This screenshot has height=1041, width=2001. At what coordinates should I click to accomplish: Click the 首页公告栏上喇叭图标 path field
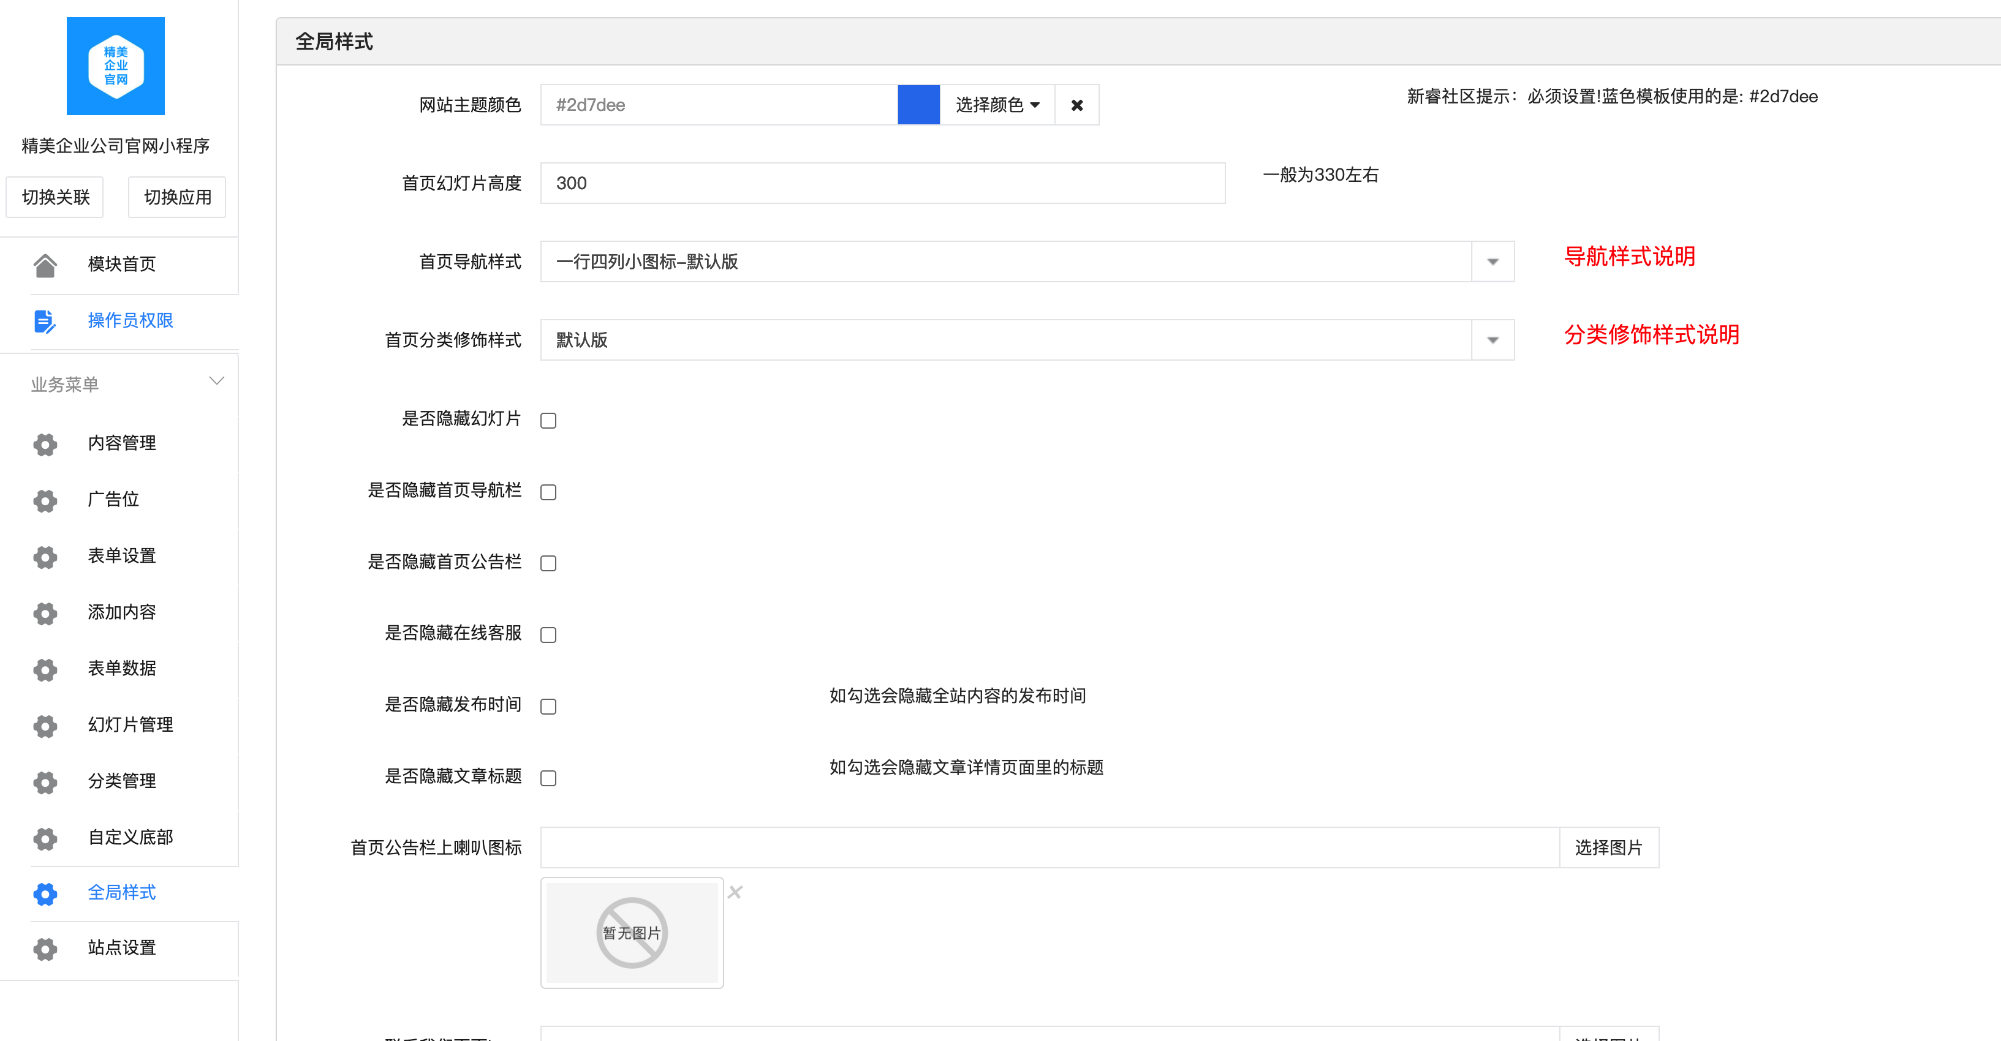click(x=1050, y=847)
